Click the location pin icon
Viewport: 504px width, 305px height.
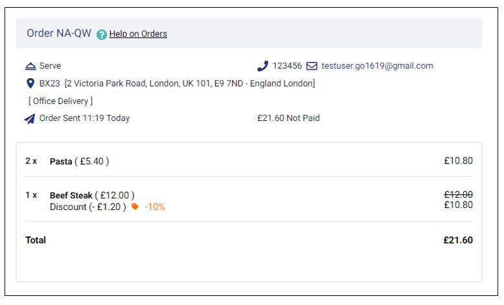(30, 83)
